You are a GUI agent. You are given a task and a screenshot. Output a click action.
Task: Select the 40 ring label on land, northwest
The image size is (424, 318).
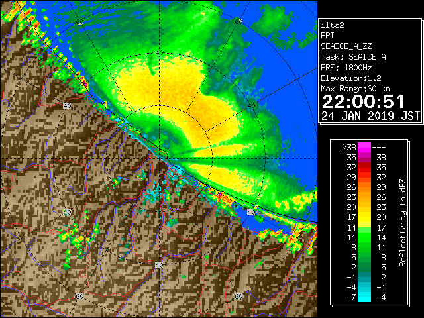pyautogui.click(x=67, y=105)
